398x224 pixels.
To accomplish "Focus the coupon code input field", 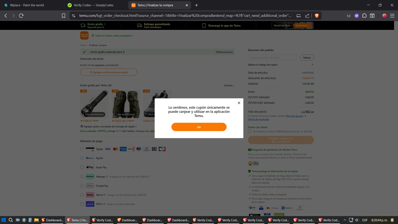I will [272, 58].
